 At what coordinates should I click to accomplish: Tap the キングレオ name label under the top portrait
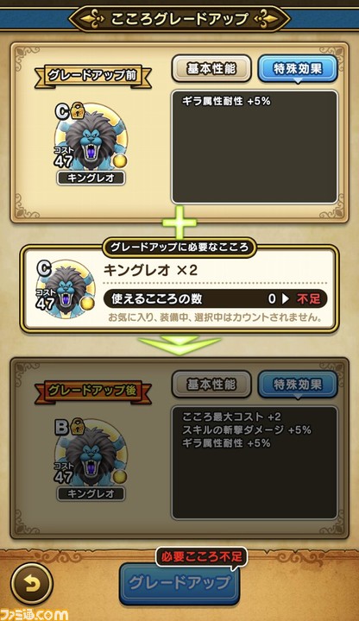tap(91, 179)
